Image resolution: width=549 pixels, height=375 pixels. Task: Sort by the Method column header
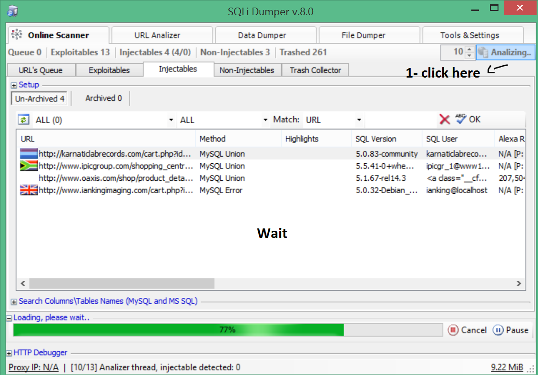coord(239,139)
